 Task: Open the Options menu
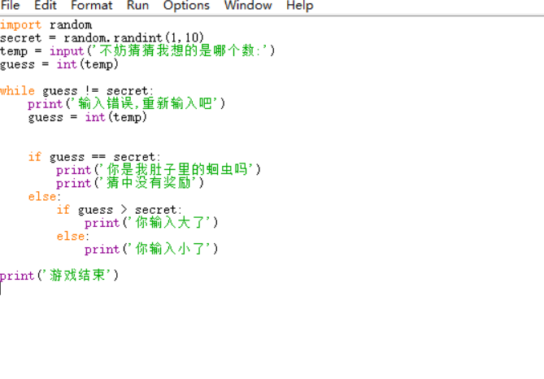(186, 6)
